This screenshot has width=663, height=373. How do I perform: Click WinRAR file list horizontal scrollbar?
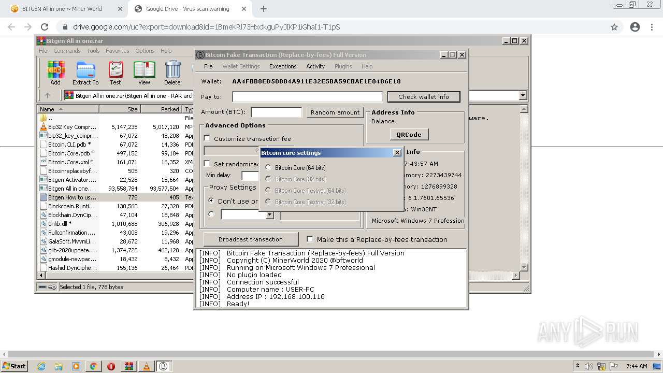coord(279,276)
